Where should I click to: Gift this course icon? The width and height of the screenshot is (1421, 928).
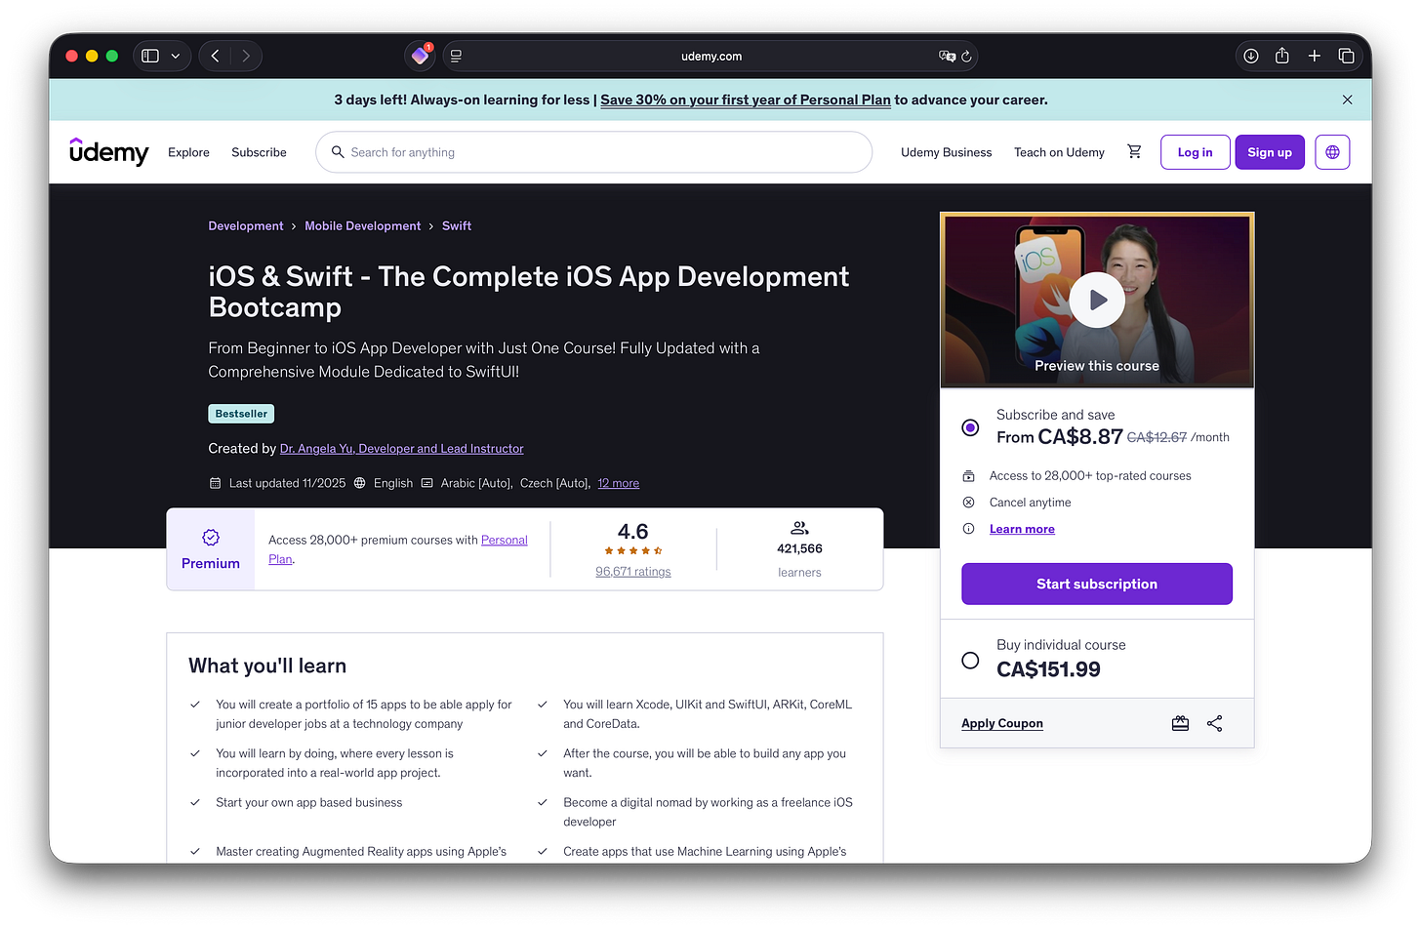pos(1180,723)
